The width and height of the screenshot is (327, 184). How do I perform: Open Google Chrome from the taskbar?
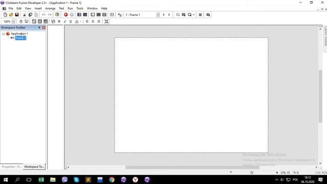pos(112,179)
